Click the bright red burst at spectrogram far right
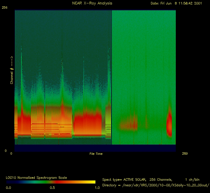This screenshot has height=193, width=210. 169,125
